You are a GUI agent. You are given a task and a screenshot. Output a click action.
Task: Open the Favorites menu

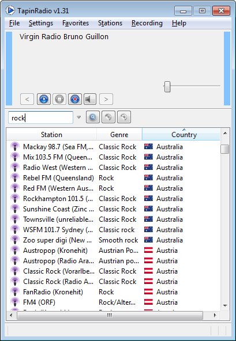(76, 23)
